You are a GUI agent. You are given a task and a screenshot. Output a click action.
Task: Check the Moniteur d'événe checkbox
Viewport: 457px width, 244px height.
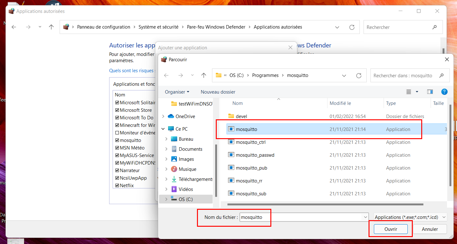pos(117,133)
